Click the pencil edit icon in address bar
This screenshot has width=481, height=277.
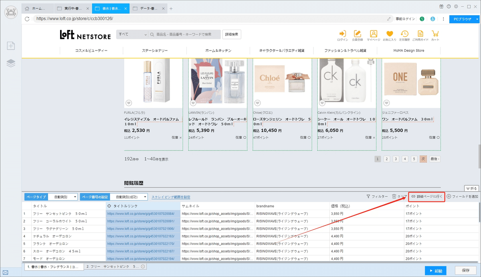click(x=389, y=18)
